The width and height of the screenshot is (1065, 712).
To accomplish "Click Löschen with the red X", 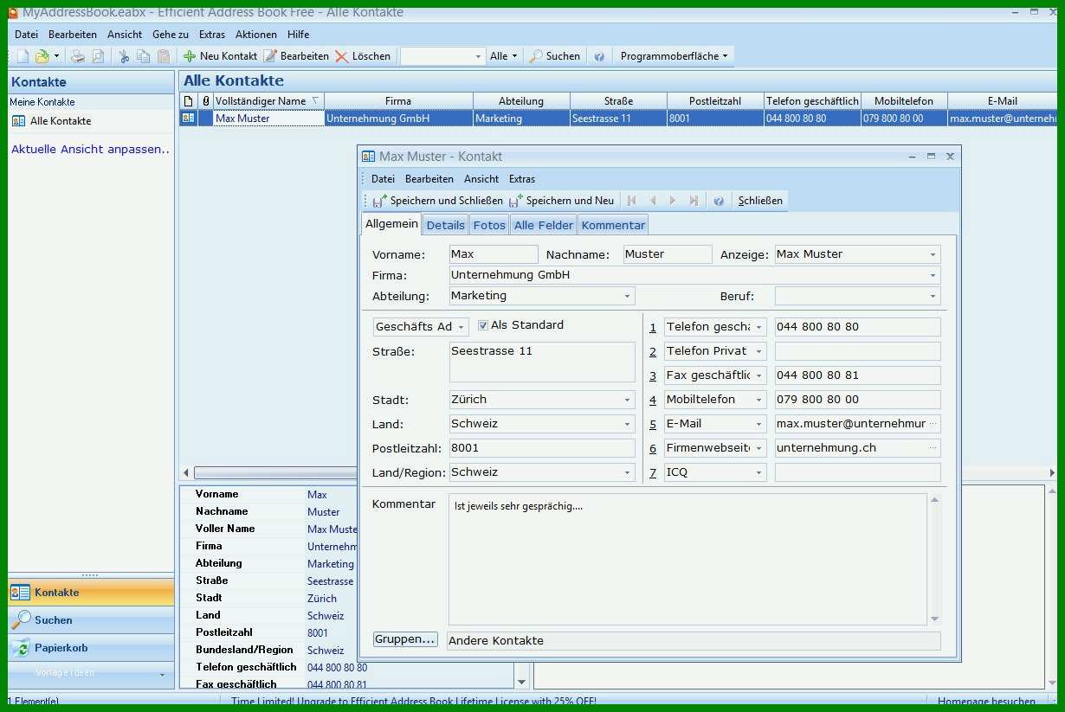I will [363, 56].
